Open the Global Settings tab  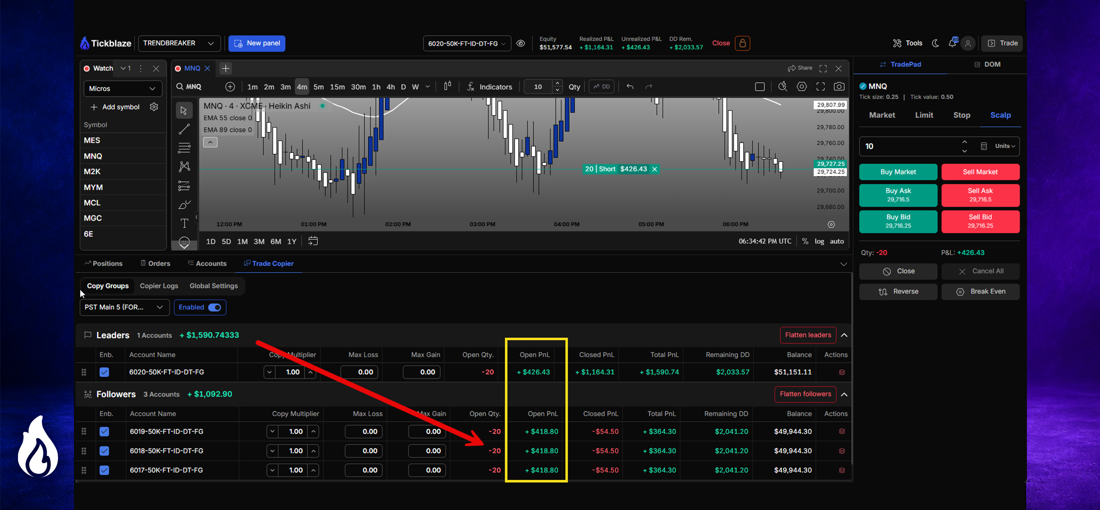tap(214, 286)
